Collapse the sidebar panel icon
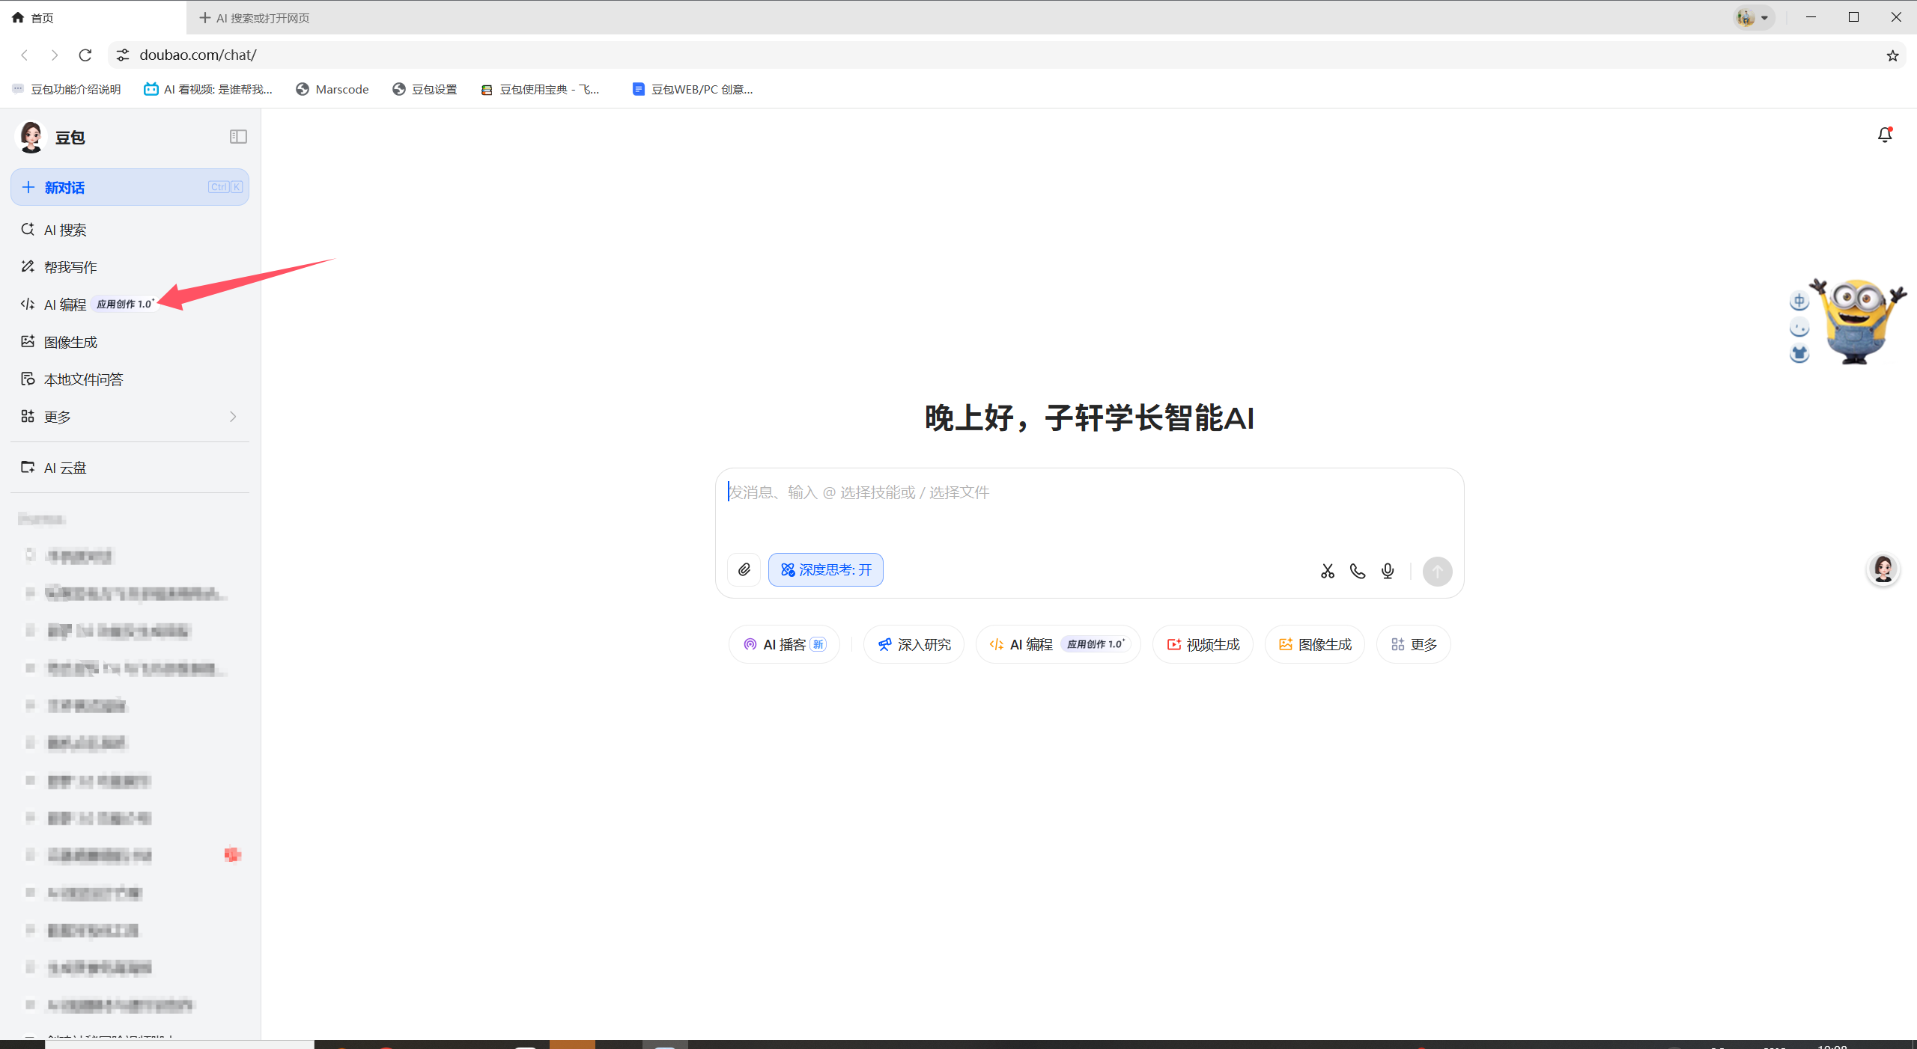The height and width of the screenshot is (1049, 1917). (x=238, y=136)
